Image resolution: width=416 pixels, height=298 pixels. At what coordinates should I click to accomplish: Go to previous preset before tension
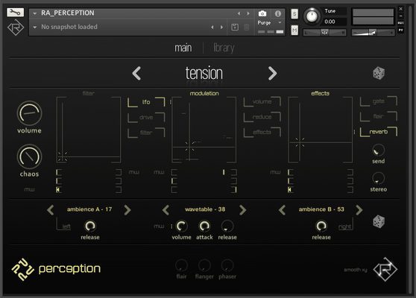click(x=136, y=73)
